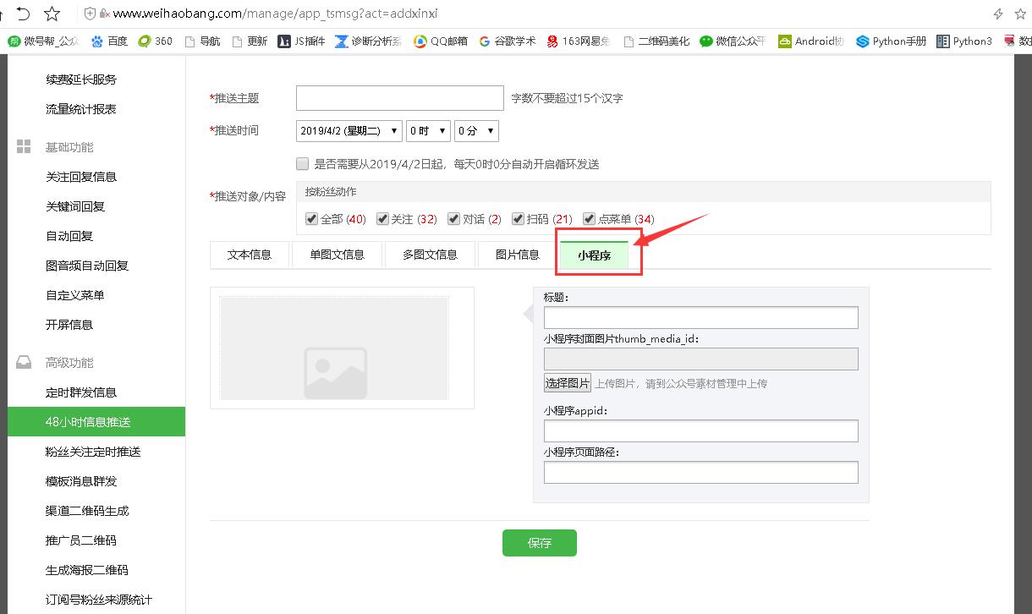The image size is (1032, 614).
Task: Switch to the 多图文信息 tab
Action: pos(430,255)
